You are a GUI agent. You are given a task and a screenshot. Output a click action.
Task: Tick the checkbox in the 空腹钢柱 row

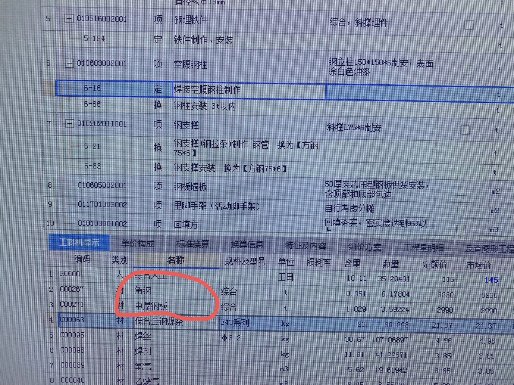pyautogui.click(x=467, y=70)
